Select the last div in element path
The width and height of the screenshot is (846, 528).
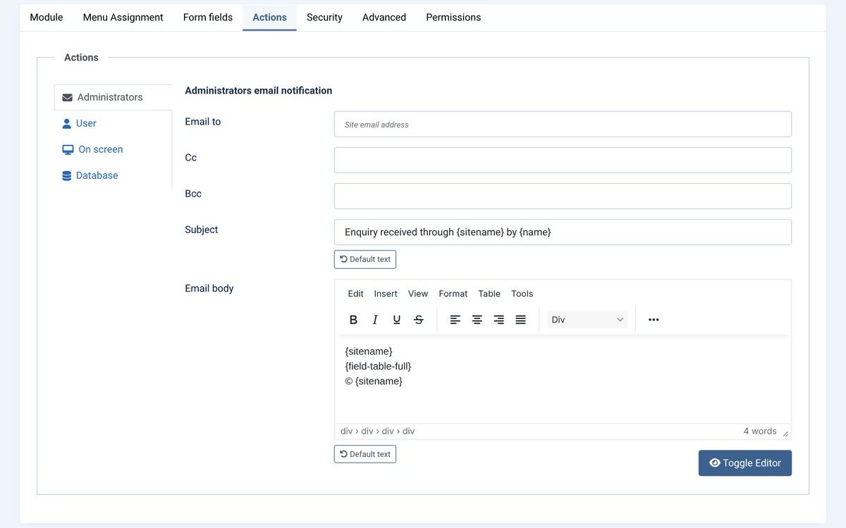pyautogui.click(x=408, y=431)
